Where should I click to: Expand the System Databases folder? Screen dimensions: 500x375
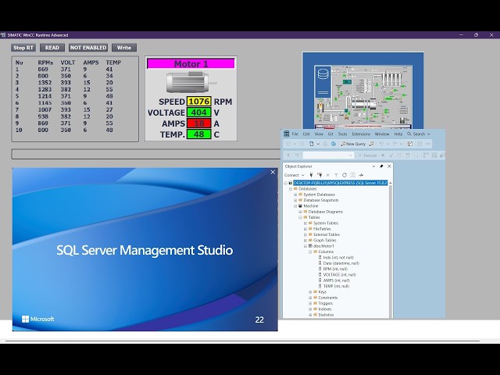click(x=295, y=195)
